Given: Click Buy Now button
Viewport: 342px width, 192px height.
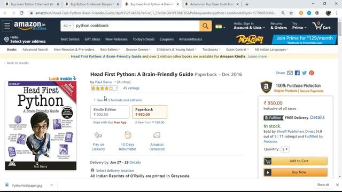Looking at the screenshot, I should 296,172.
